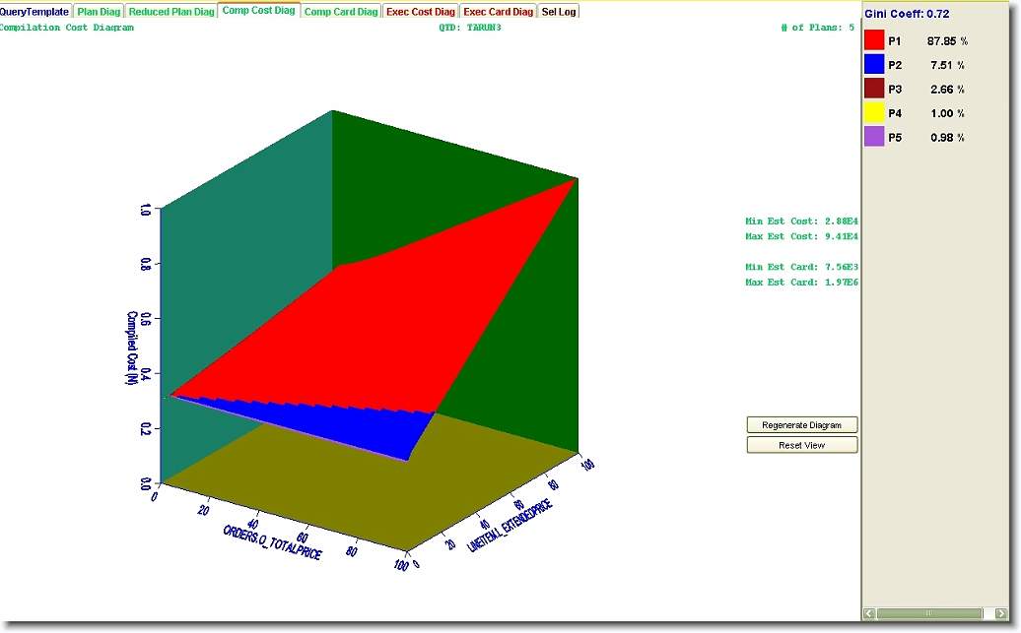Open the Exec Cost Diag tab
1021x633 pixels.
coord(421,12)
